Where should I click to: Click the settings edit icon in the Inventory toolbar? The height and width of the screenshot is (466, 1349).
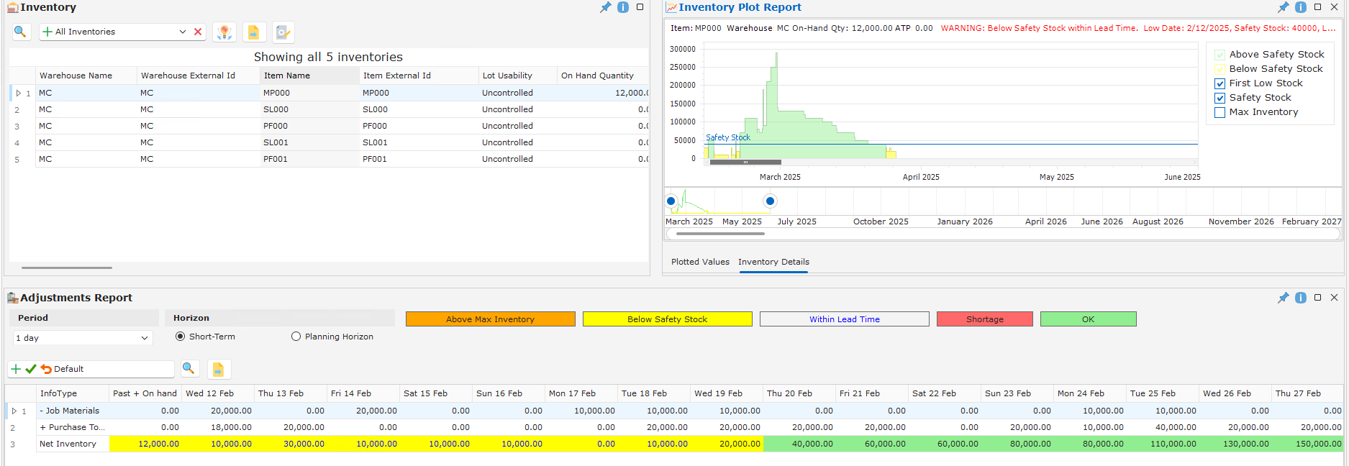pyautogui.click(x=283, y=32)
